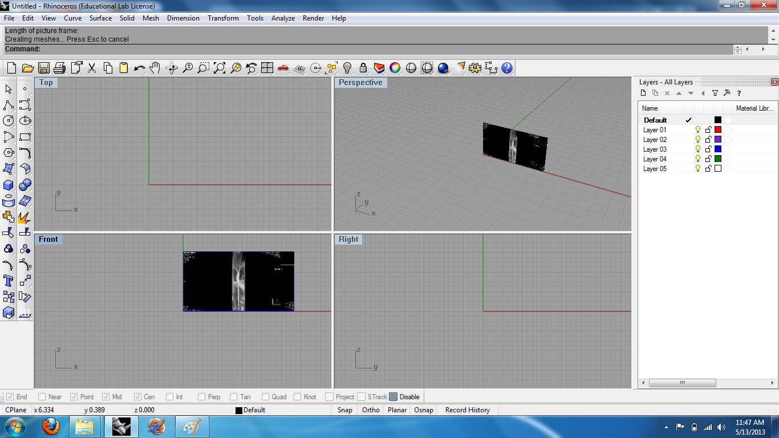Click the Four Viewports layout icon
This screenshot has width=779, height=438.
267,68
